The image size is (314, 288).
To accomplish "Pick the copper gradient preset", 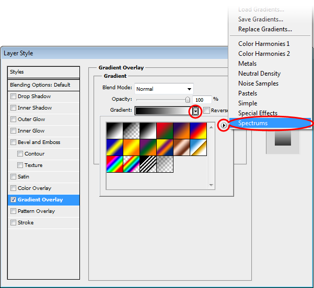I will pos(181,147).
